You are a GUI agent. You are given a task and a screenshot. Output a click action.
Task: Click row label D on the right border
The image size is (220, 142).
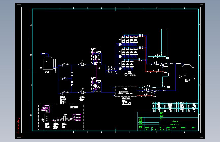pyautogui.click(x=199, y=115)
